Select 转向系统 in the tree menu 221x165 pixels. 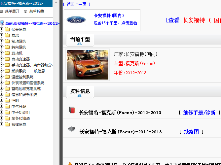tap(19, 47)
